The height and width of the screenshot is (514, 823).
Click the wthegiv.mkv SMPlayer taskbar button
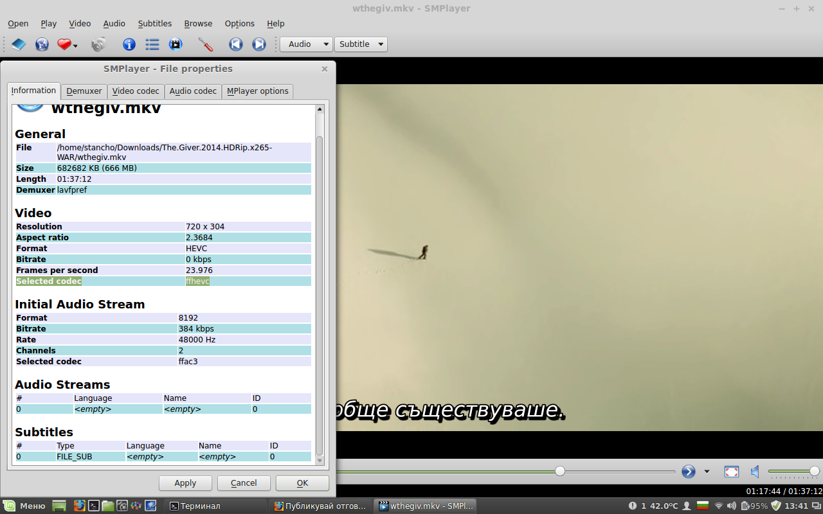point(426,506)
